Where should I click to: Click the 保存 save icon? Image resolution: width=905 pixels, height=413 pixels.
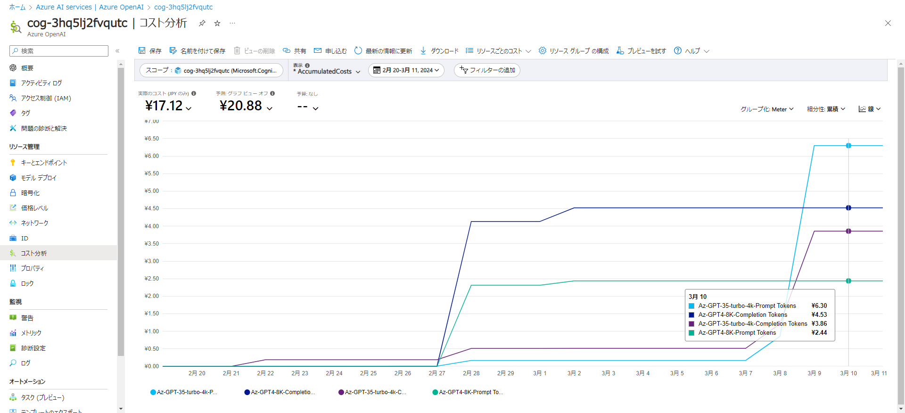(x=142, y=50)
